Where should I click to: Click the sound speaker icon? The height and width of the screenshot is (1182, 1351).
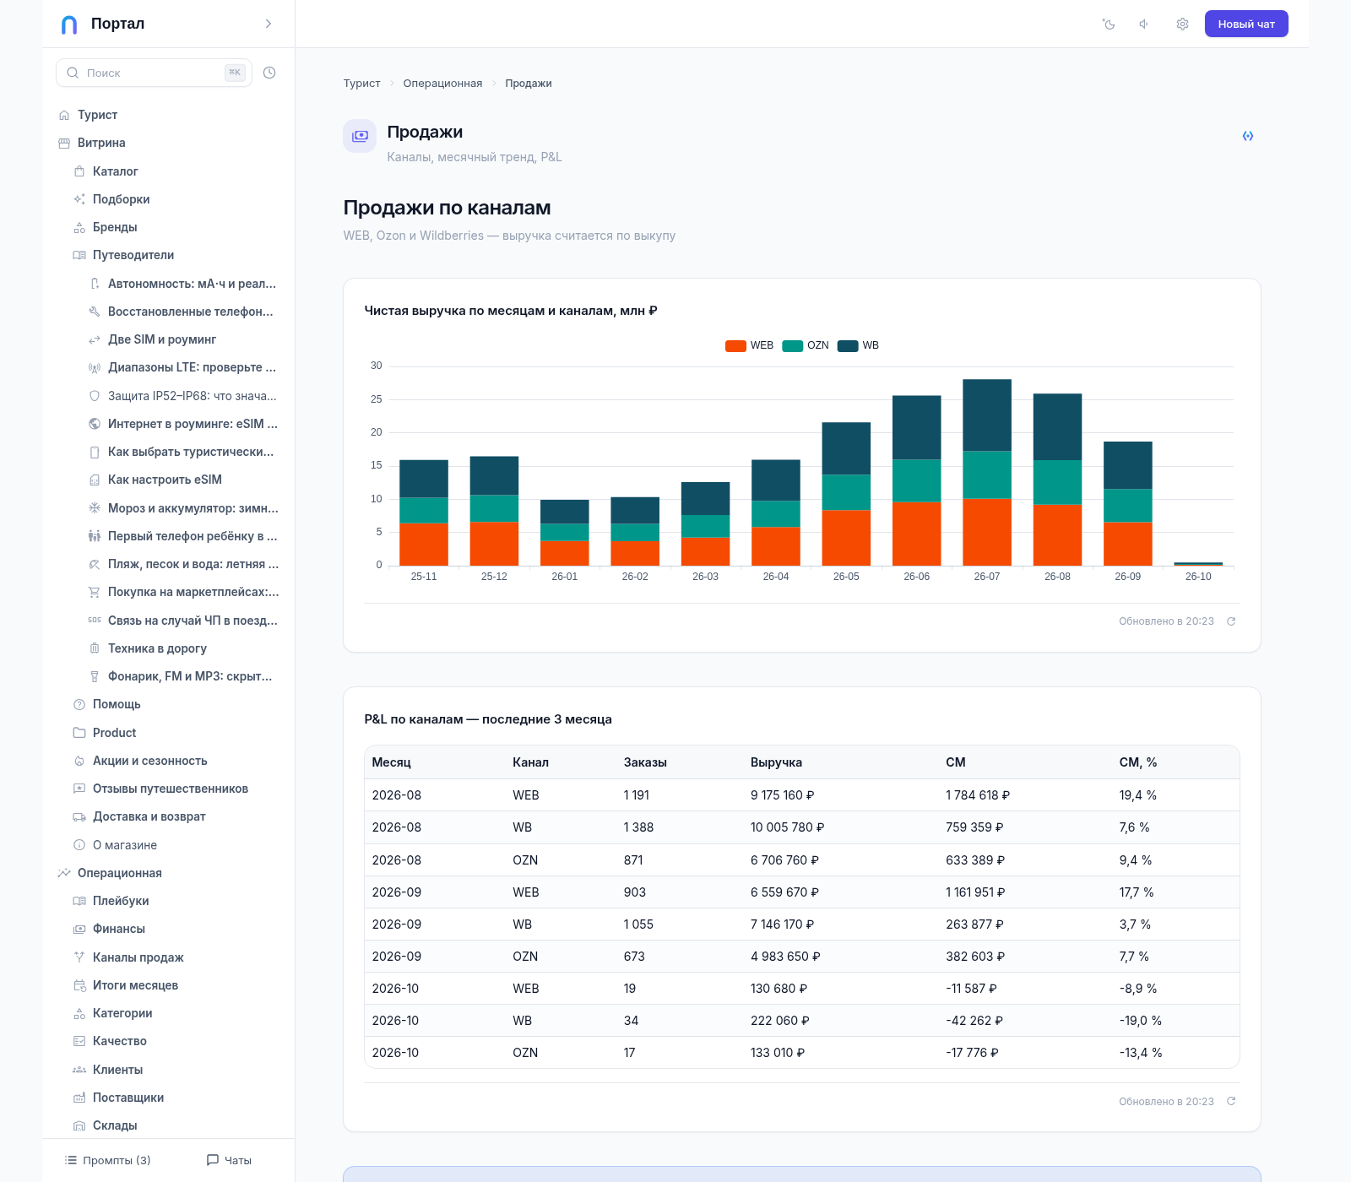point(1145,24)
